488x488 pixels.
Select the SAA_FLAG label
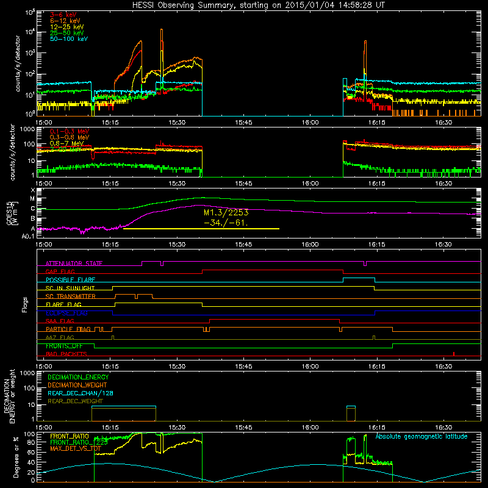60,321
